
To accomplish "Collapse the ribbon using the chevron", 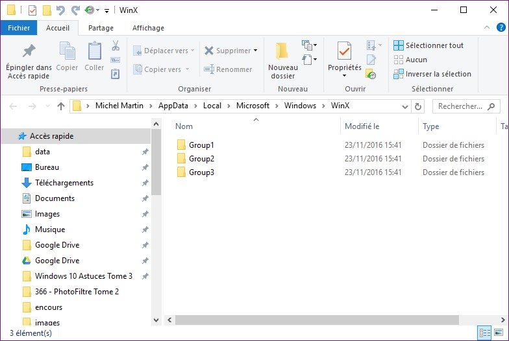I will click(x=487, y=27).
